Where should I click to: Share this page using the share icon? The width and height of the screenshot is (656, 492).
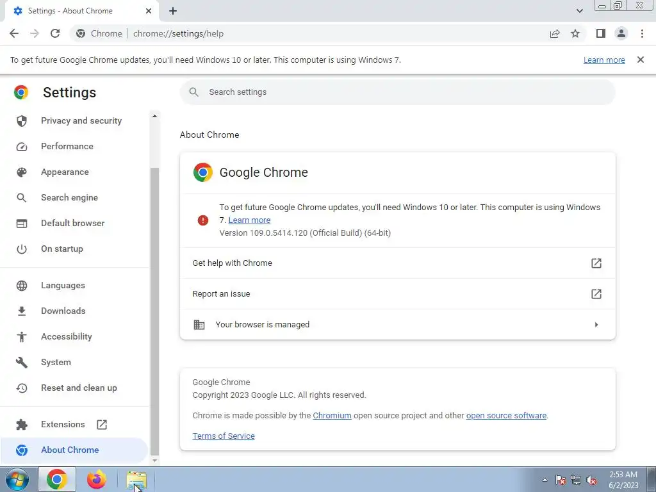pyautogui.click(x=555, y=33)
